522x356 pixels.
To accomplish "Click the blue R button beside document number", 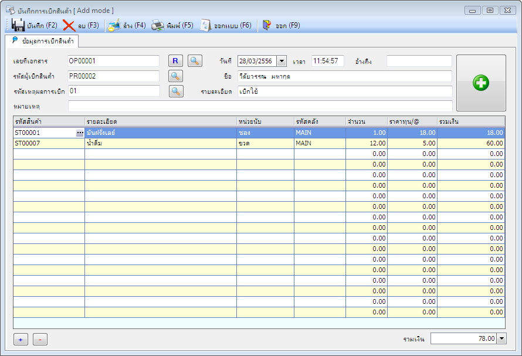I will click(x=175, y=61).
